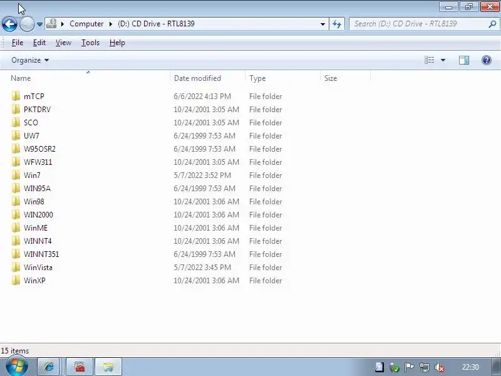This screenshot has height=376, width=501.
Task: Select the Win7 folder icon
Action: pos(15,175)
